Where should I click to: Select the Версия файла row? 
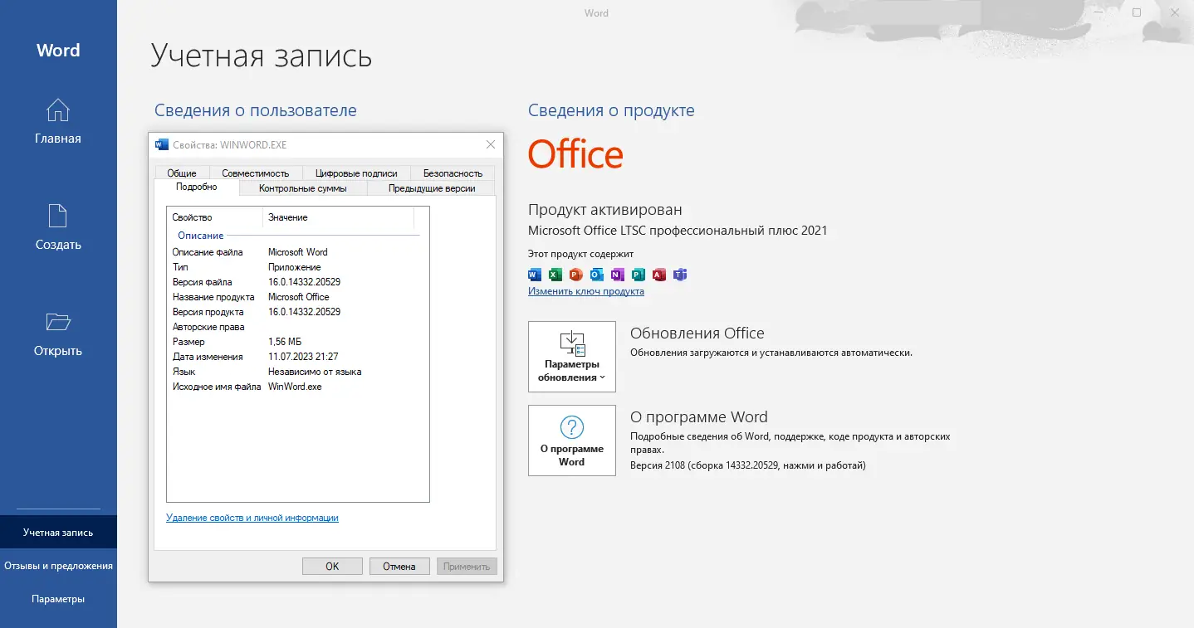pos(298,282)
